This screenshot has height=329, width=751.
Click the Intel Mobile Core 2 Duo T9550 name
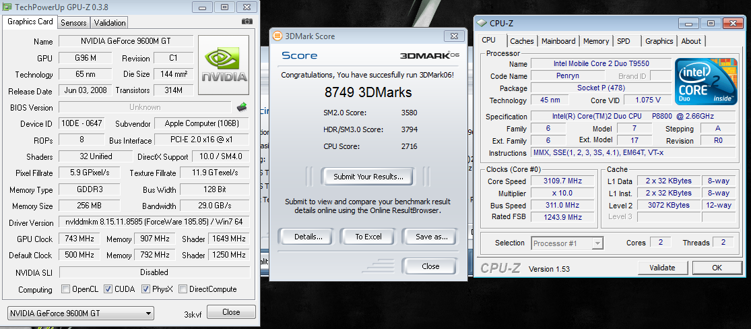601,64
